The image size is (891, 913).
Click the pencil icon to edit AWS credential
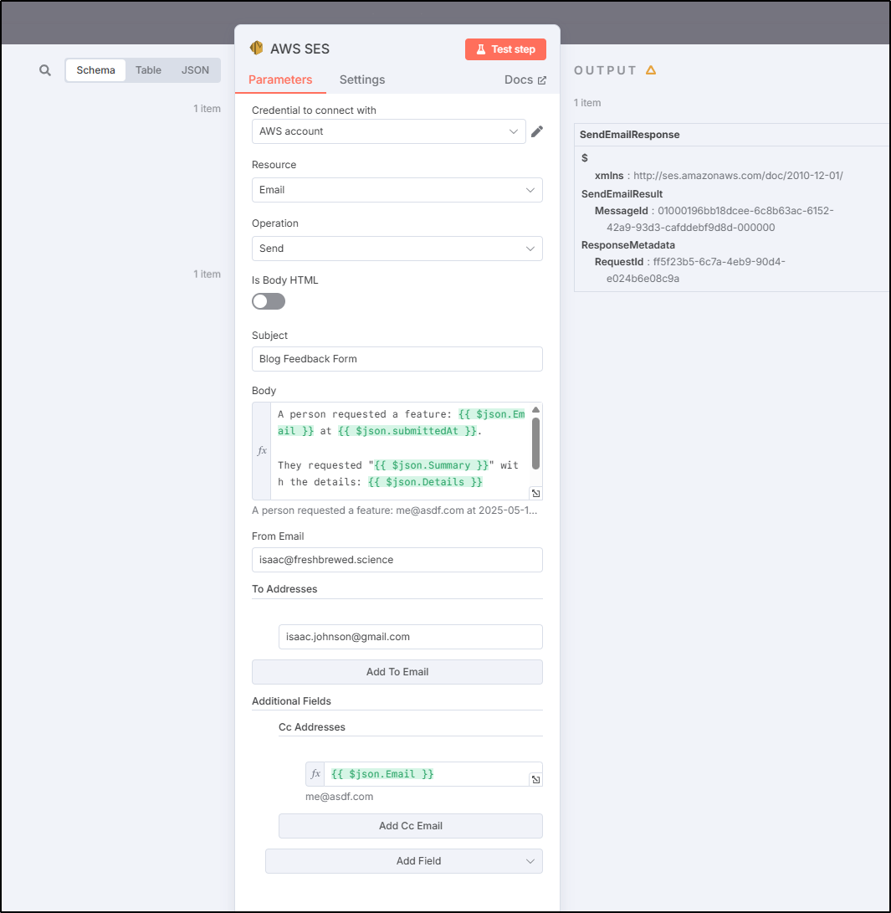click(537, 131)
